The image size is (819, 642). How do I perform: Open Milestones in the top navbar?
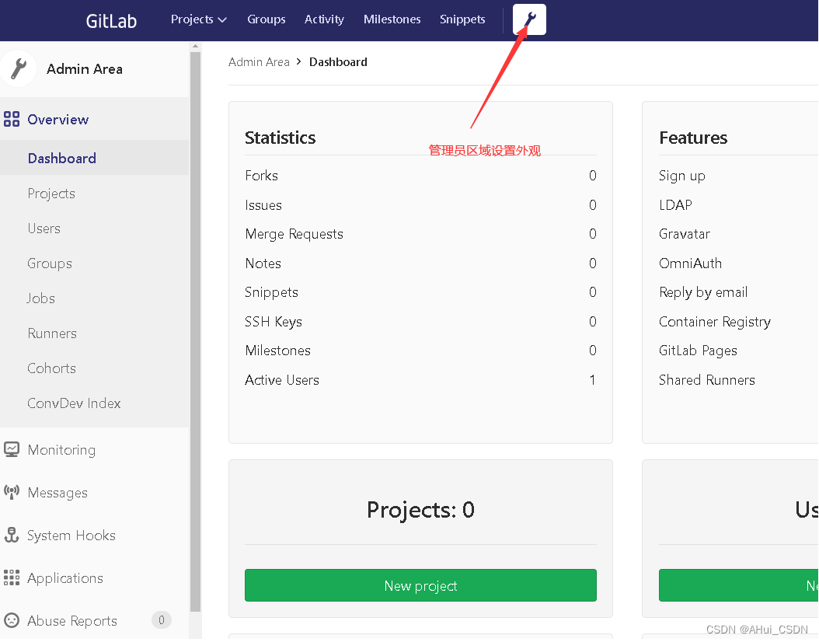point(392,19)
